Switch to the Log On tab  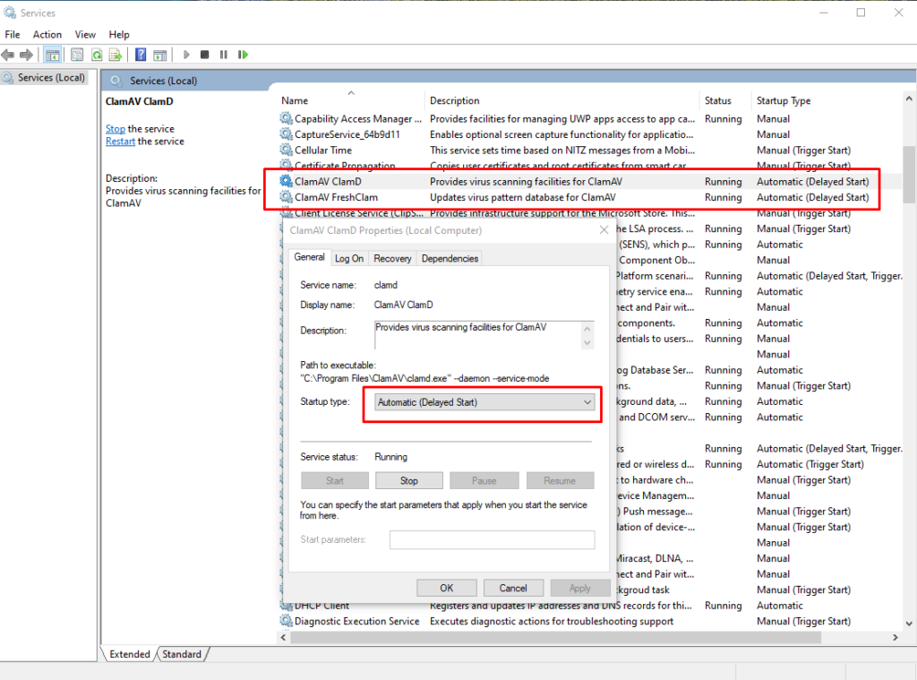[x=349, y=258]
